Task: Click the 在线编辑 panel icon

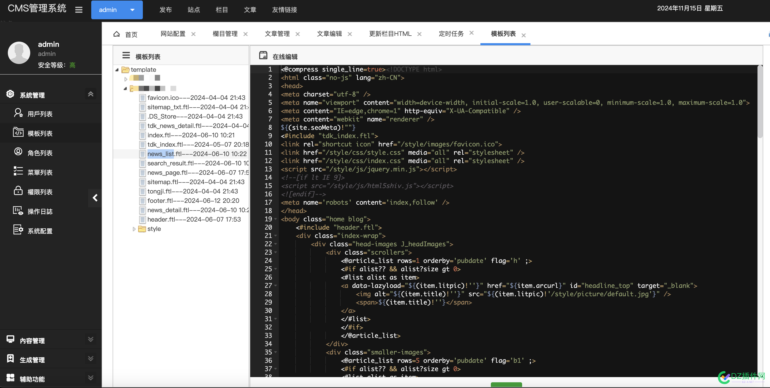Action: pos(263,55)
